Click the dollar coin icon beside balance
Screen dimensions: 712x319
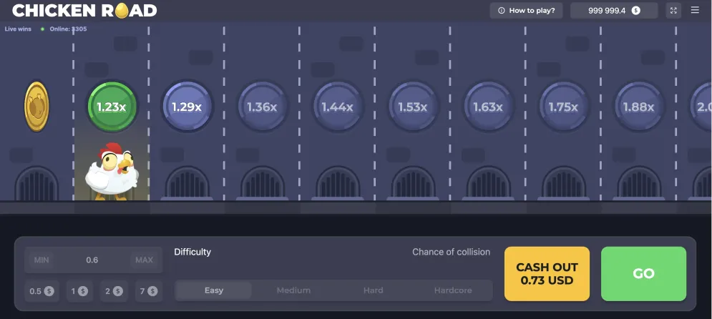click(635, 11)
